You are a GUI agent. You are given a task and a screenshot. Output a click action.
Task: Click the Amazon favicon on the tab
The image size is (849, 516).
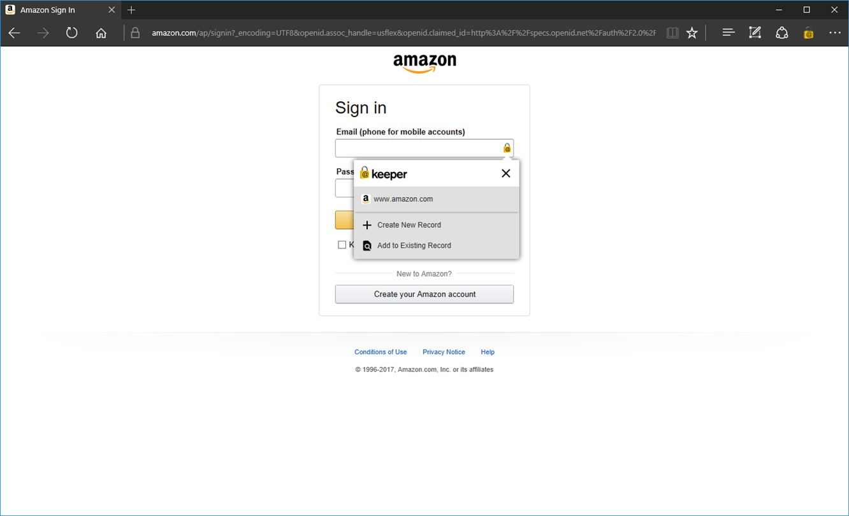tap(10, 10)
